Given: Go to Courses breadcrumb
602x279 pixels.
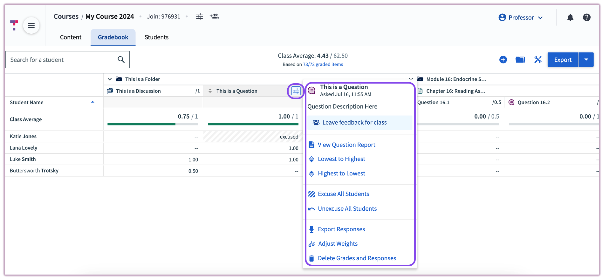Looking at the screenshot, I should click(66, 17).
